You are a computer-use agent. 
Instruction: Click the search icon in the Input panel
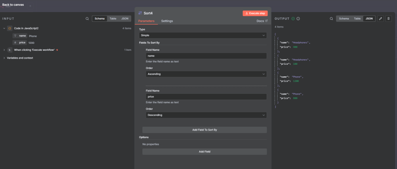(87, 19)
